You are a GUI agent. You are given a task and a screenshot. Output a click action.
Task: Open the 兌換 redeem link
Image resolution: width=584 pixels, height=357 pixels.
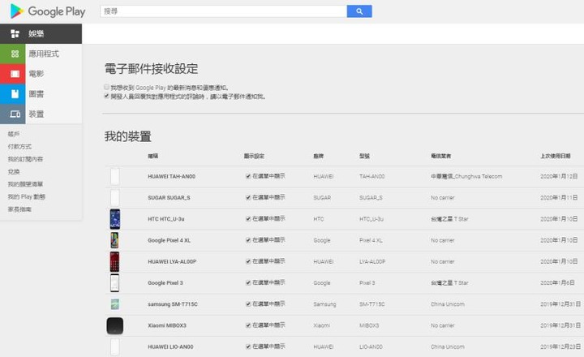14,171
